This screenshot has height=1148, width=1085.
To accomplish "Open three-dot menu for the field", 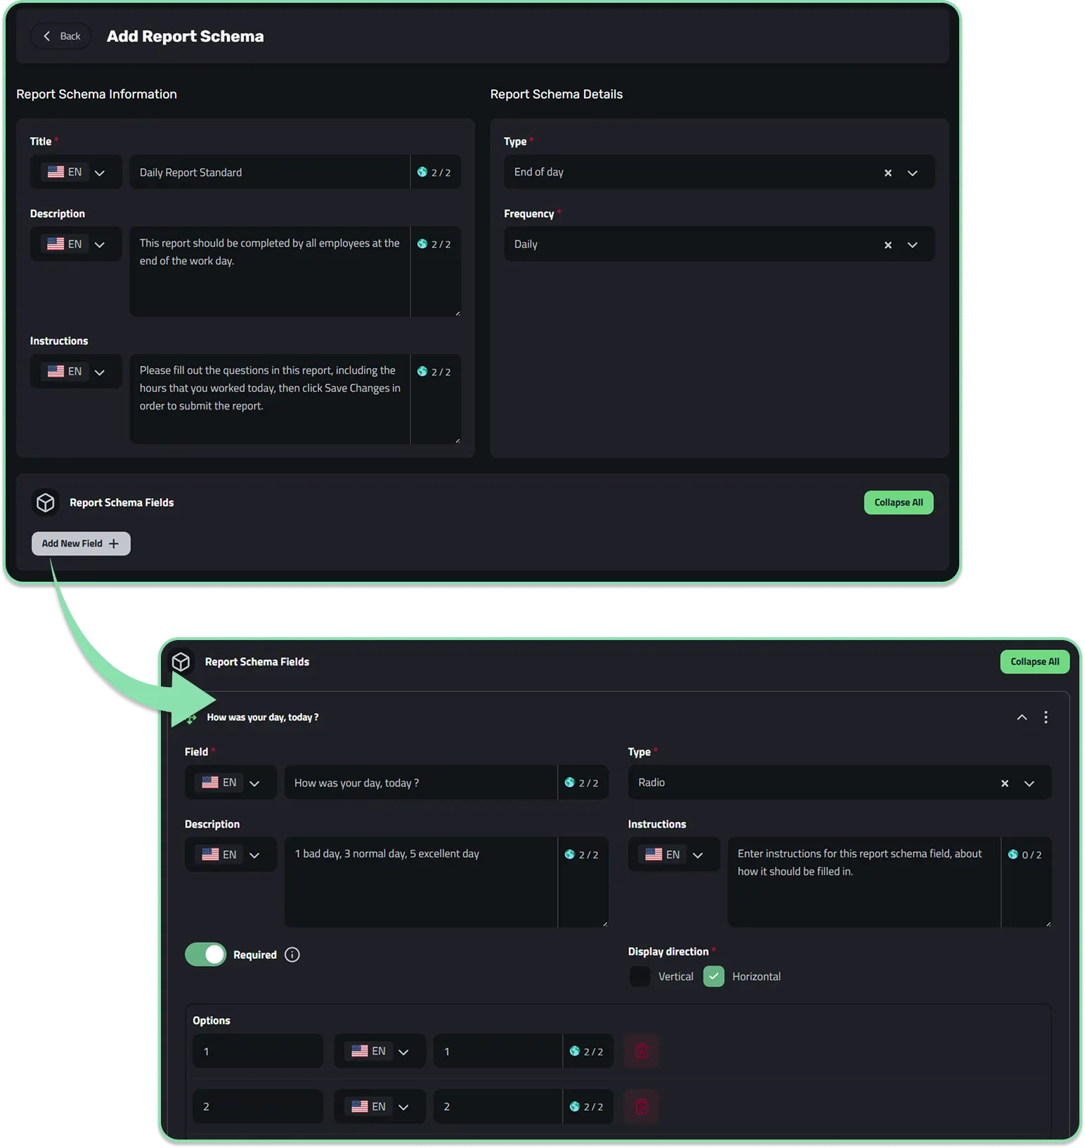I will coord(1046,717).
